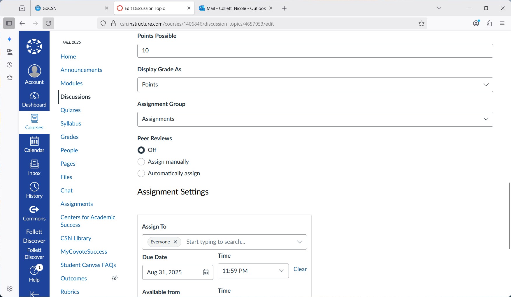The height and width of the screenshot is (297, 511).
Task: Select Assign manually for peer reviews
Action: (141, 162)
